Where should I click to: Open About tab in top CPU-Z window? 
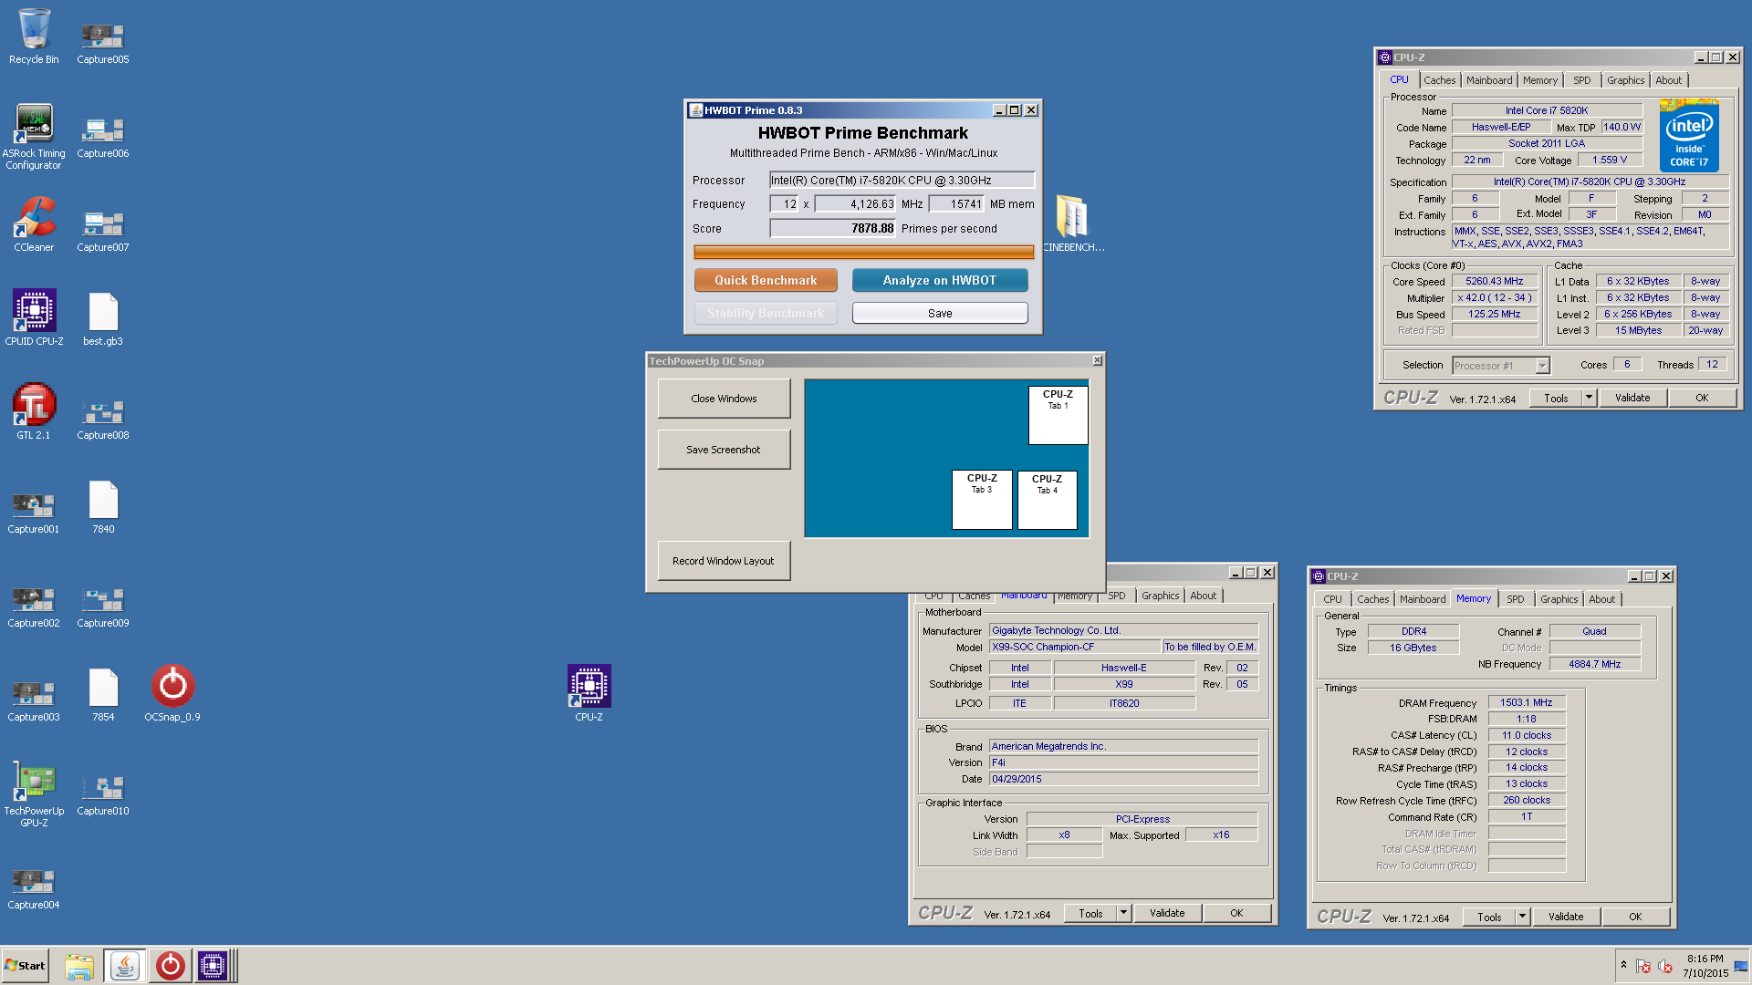tap(1668, 80)
